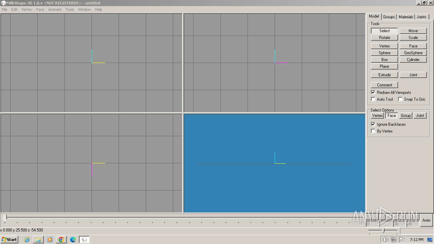Open the Help menu
The height and width of the screenshot is (244, 434).
coord(98,9)
